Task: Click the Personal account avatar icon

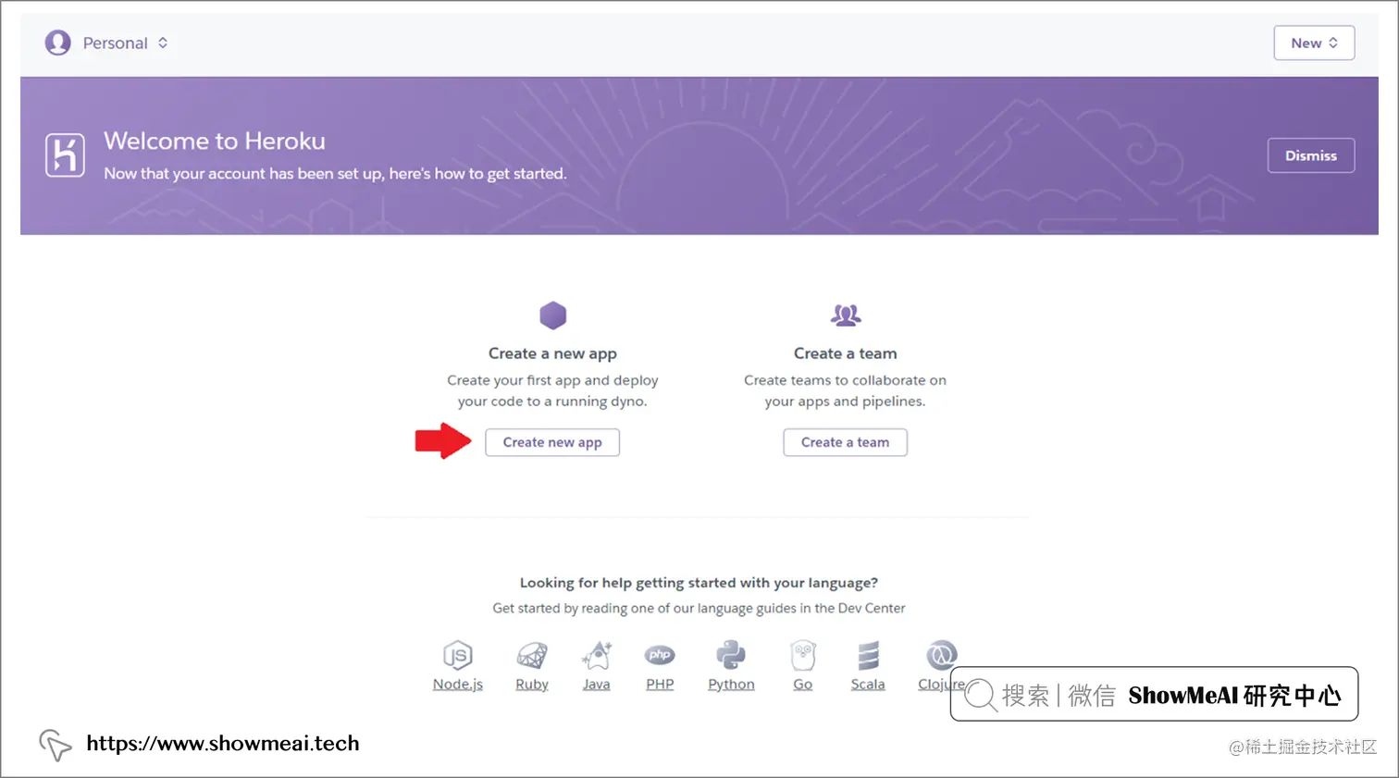Action: (57, 43)
